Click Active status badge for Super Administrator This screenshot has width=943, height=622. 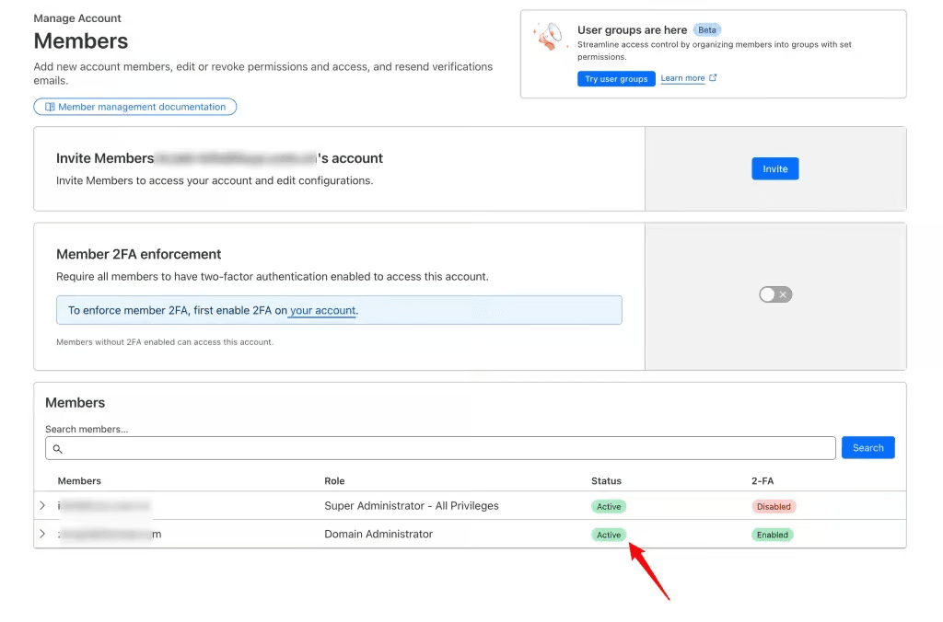pyautogui.click(x=609, y=506)
